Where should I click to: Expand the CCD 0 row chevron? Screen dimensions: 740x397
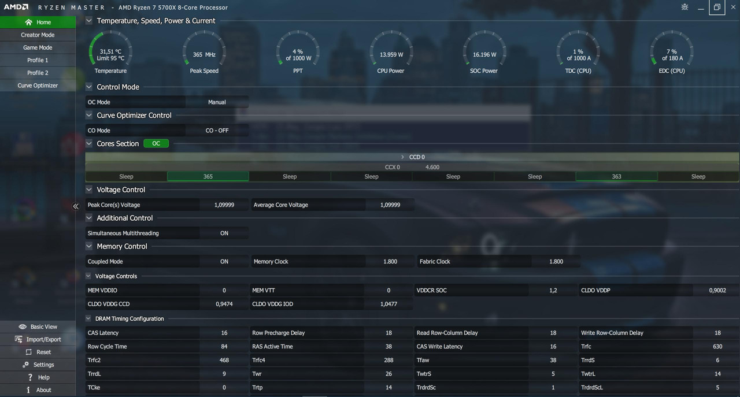tap(403, 157)
